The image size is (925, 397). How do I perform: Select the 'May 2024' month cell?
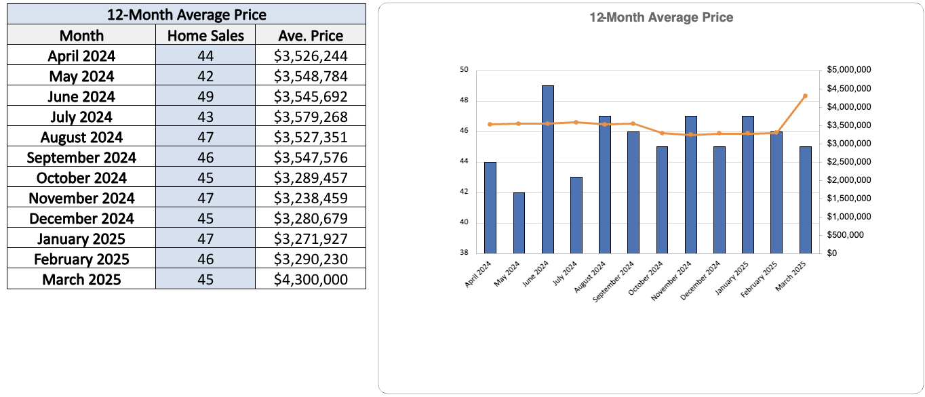pyautogui.click(x=81, y=76)
